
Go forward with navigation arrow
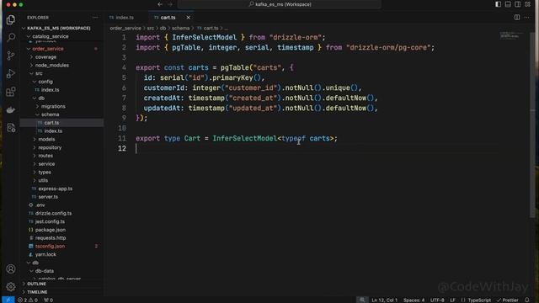[x=170, y=4]
